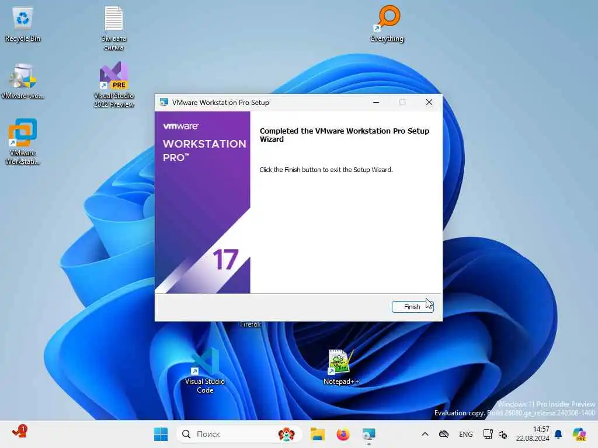The width and height of the screenshot is (598, 448).
Task: Select the Notepad++ desktop shortcut
Action: point(341,367)
